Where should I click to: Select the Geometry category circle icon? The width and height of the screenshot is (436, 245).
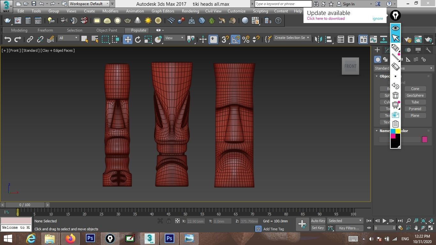click(x=378, y=60)
